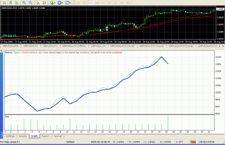Select the line chart display icon
The image size is (225, 145).
point(17,3)
